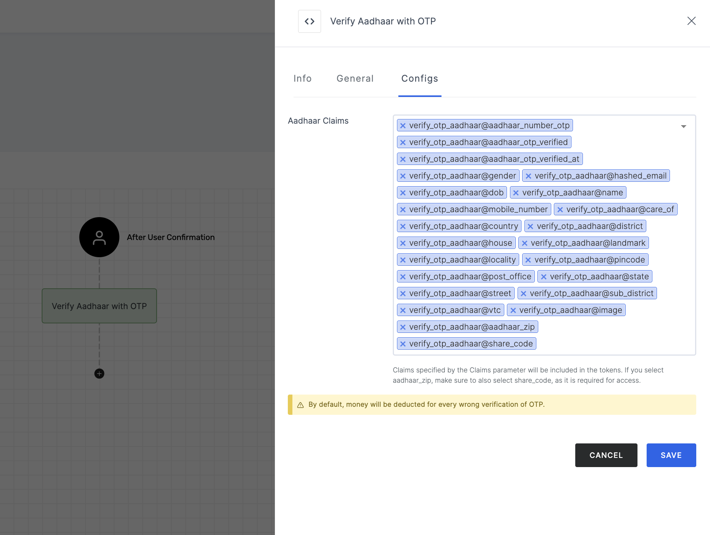Remove the sub_district claim chip
The image size is (710, 535).
tap(523, 293)
